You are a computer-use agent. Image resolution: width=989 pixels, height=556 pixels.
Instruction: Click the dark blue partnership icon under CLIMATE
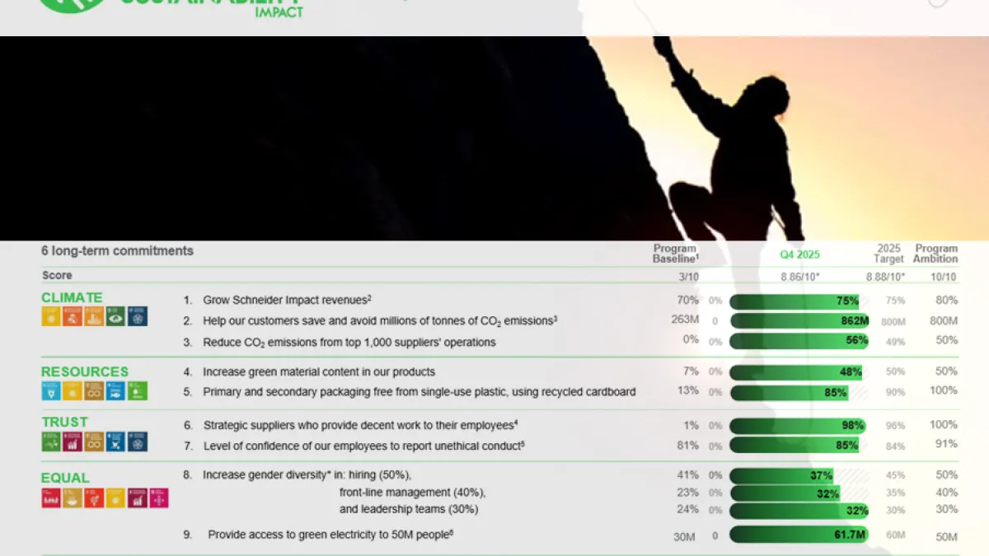(137, 316)
